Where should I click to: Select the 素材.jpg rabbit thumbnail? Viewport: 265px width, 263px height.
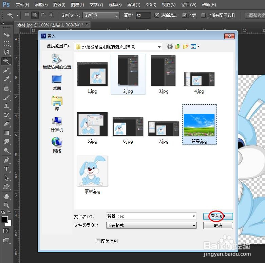pyautogui.click(x=92, y=171)
